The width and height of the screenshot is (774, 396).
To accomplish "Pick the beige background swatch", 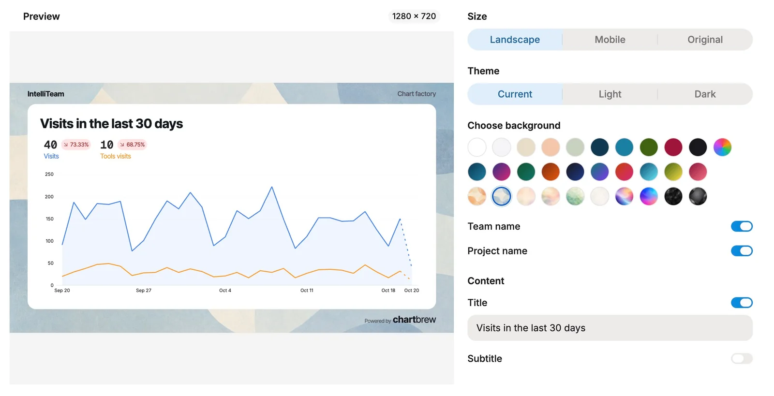I will [x=526, y=147].
